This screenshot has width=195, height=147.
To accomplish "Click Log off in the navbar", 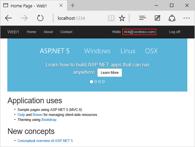I will click(175, 32).
